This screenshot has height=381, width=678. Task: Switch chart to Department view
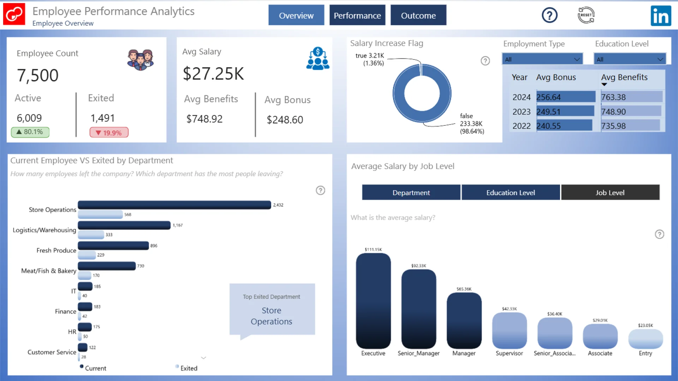(x=411, y=193)
